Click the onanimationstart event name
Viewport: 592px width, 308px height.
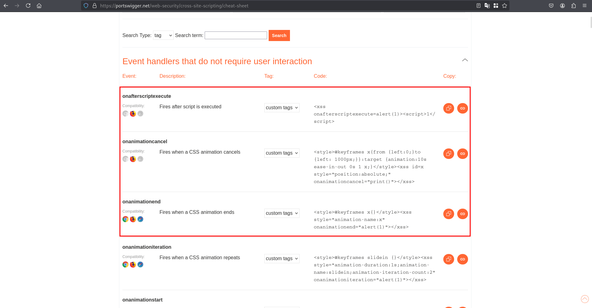click(143, 300)
